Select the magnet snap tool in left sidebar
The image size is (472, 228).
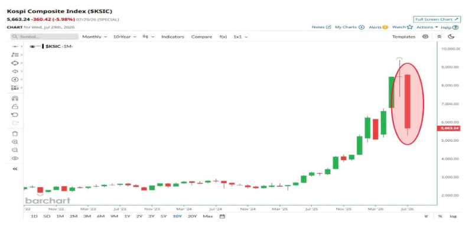coord(15,99)
